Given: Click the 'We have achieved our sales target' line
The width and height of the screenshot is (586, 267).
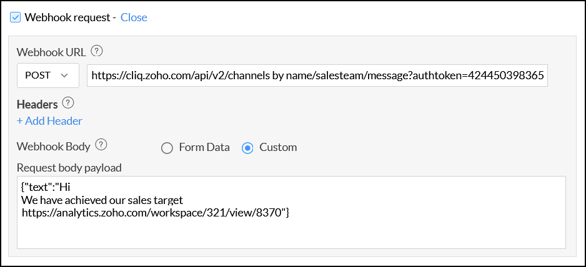Looking at the screenshot, I should pyautogui.click(x=102, y=200).
